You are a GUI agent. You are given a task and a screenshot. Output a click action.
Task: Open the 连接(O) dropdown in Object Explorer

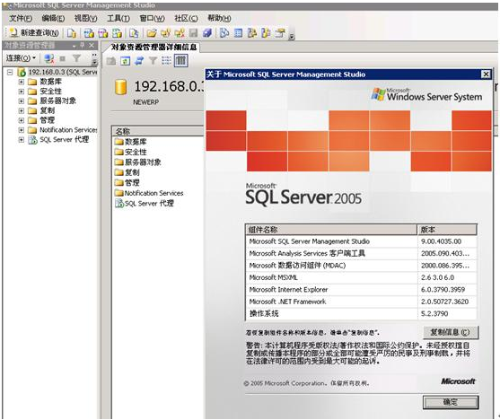[x=21, y=58]
